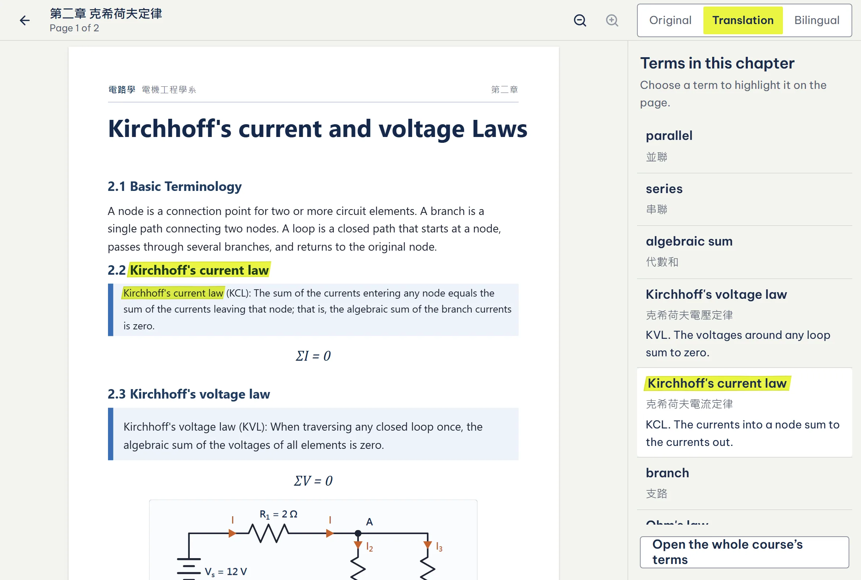This screenshot has width=861, height=580.
Task: Click the chapter title 第二章 克希荷夫定律
Action: tap(106, 14)
